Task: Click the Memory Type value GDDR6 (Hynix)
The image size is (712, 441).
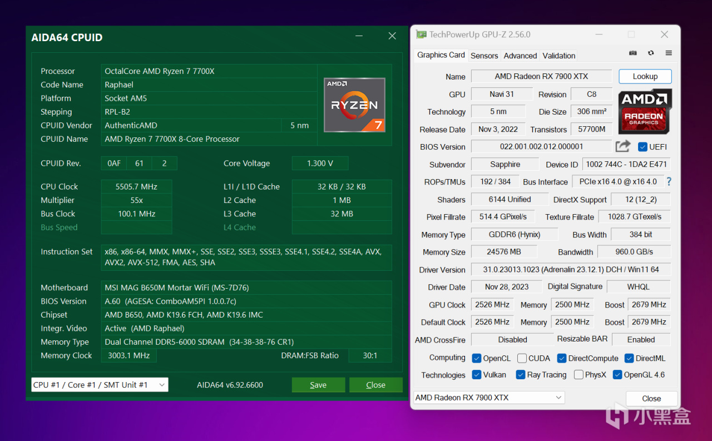Action: coord(515,235)
